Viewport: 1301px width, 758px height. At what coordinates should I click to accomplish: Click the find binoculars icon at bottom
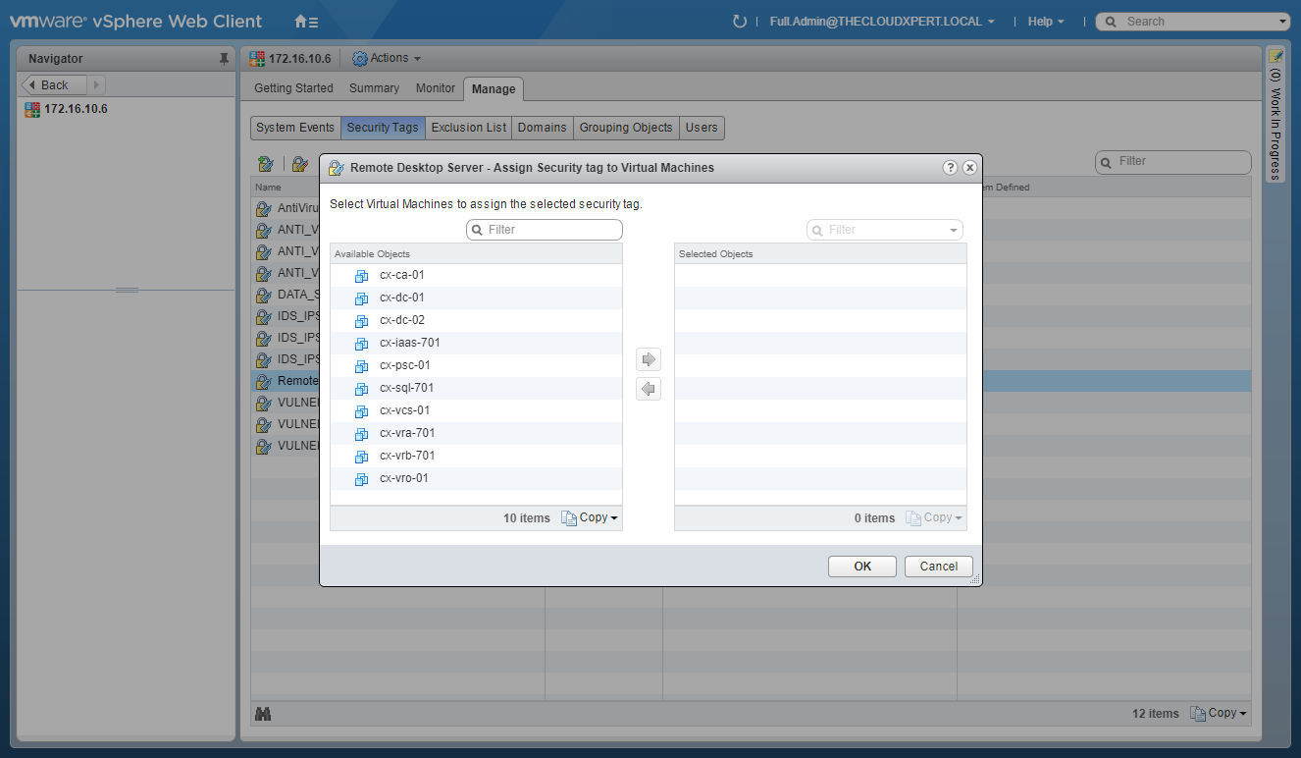[x=262, y=714]
